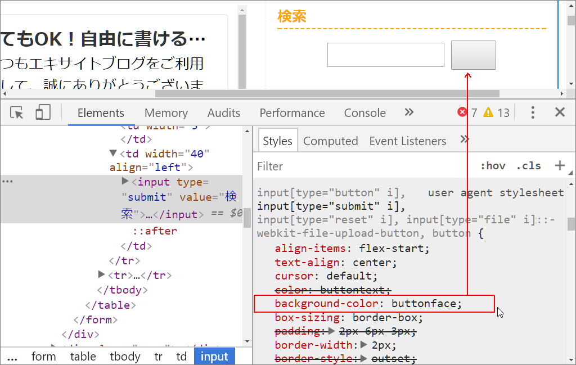Image resolution: width=576 pixels, height=365 pixels.
Task: Click the yellow warning count icon
Action: (488, 112)
